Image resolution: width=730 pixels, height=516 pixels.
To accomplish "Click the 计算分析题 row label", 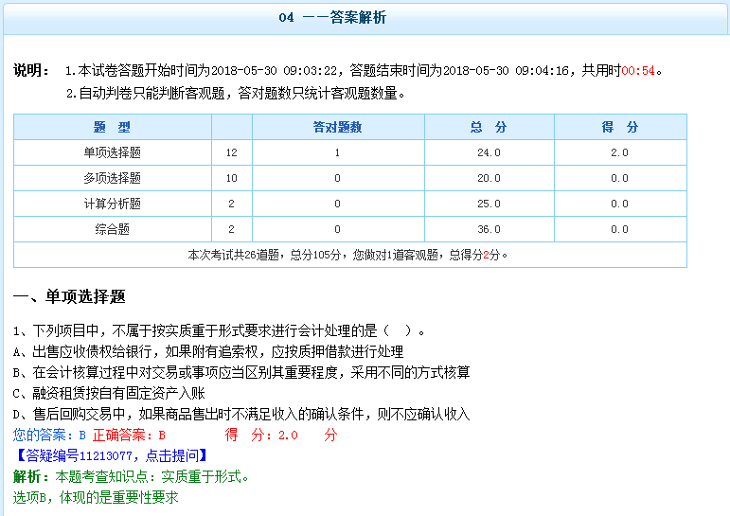I will 113,204.
